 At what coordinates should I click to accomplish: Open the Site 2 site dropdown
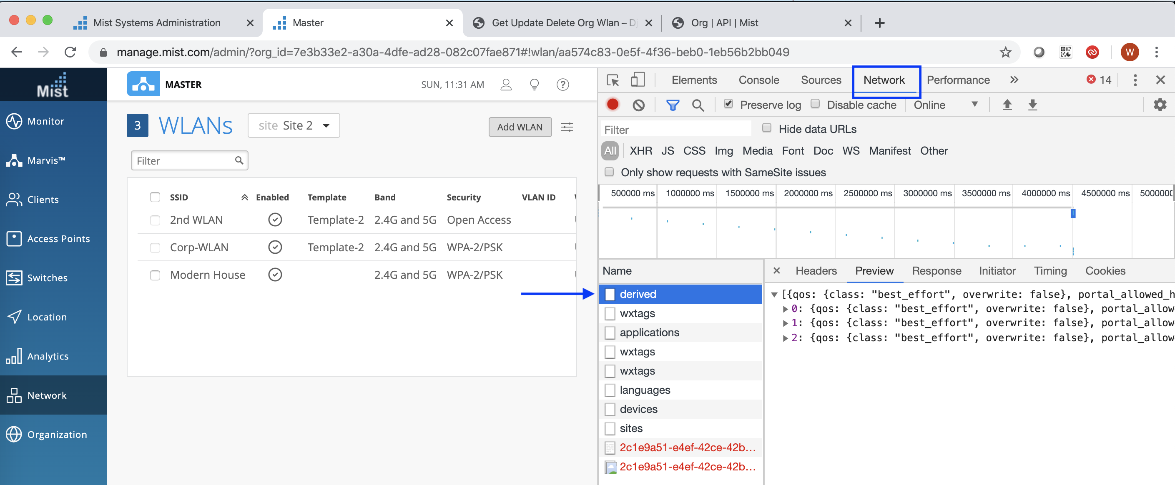(x=294, y=125)
